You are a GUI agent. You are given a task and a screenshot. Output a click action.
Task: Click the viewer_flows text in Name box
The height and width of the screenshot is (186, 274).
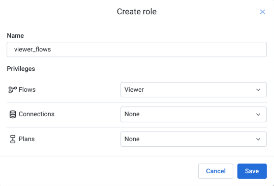point(33,49)
